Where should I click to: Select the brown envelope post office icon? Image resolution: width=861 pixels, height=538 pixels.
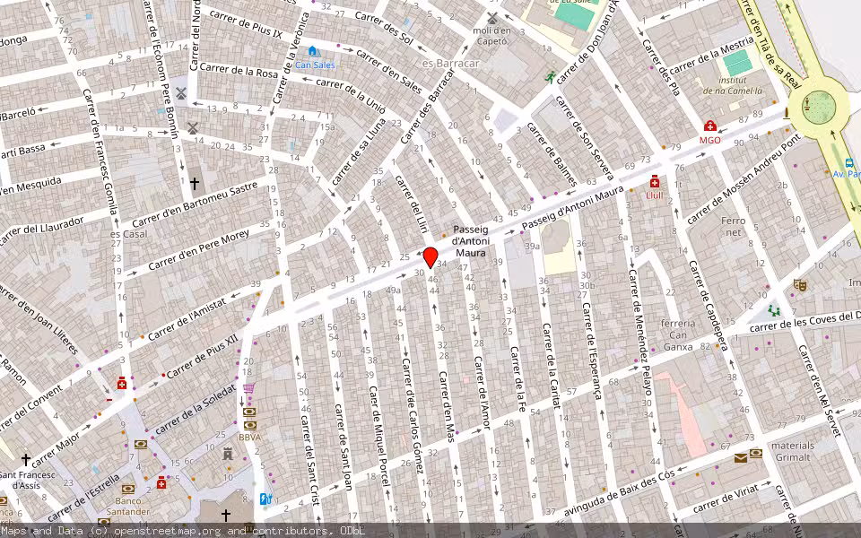[x=741, y=457]
